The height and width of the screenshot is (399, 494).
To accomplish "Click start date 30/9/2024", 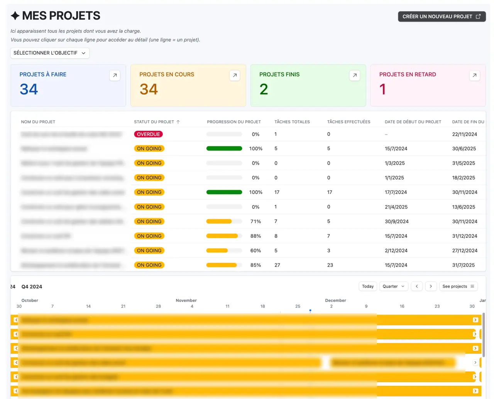I will 397,222.
